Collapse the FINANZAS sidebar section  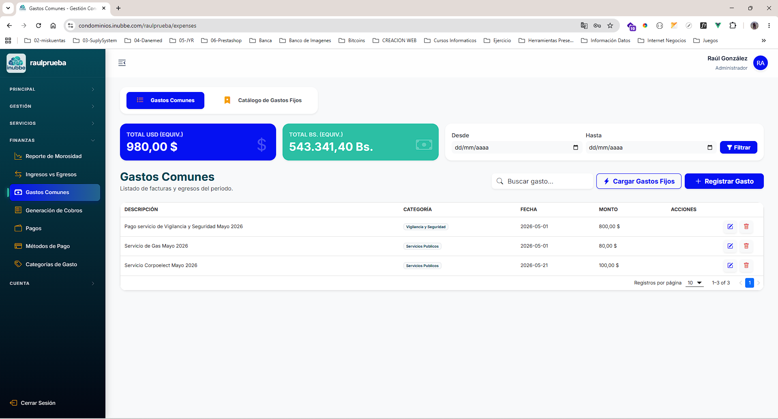(53, 140)
